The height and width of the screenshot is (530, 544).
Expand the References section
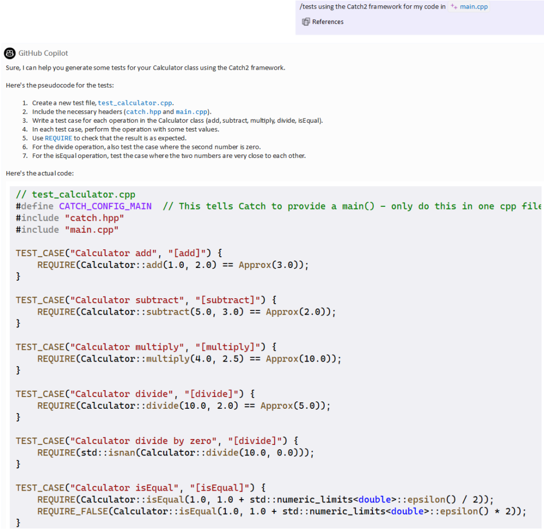pos(322,22)
